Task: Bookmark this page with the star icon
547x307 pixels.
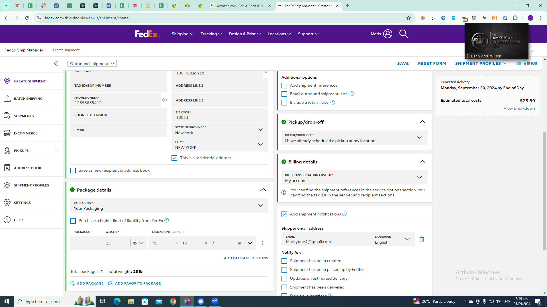Action: (x=409, y=18)
